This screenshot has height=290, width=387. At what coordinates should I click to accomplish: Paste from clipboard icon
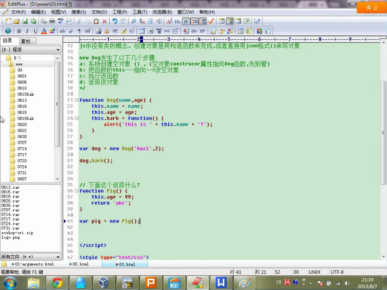point(96,21)
